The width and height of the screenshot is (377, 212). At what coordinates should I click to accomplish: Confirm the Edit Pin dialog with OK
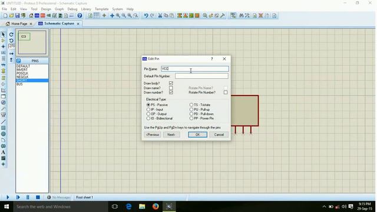pyautogui.click(x=198, y=135)
